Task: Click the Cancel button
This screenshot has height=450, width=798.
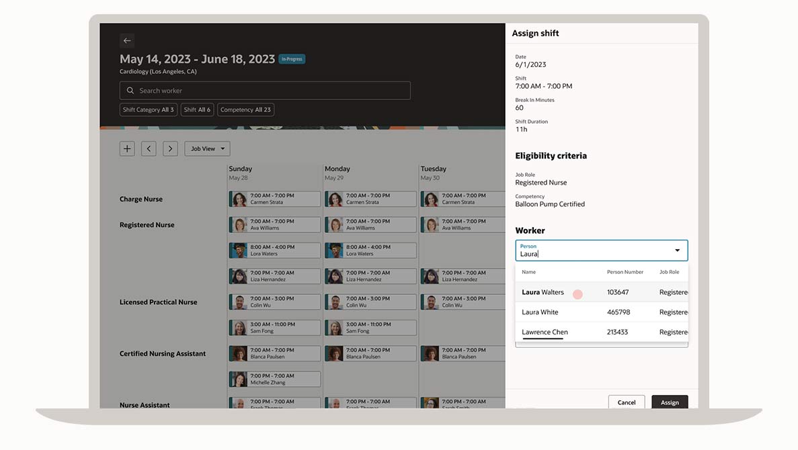Action: click(x=626, y=402)
